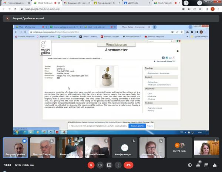Open the in-call chat panel
Screen dimensions: 222x172
point(206,165)
